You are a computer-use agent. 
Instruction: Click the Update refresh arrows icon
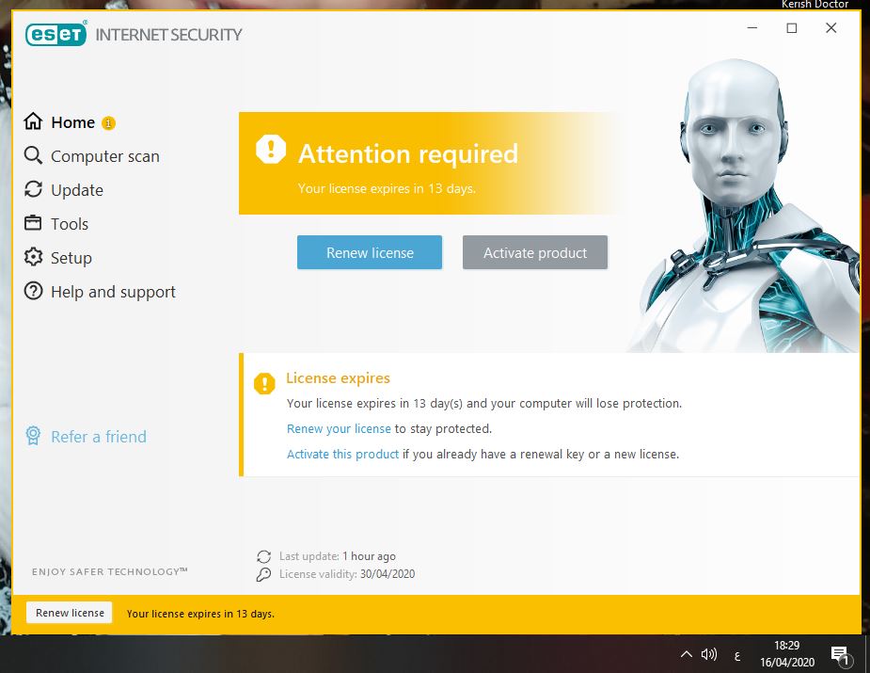[x=33, y=189]
